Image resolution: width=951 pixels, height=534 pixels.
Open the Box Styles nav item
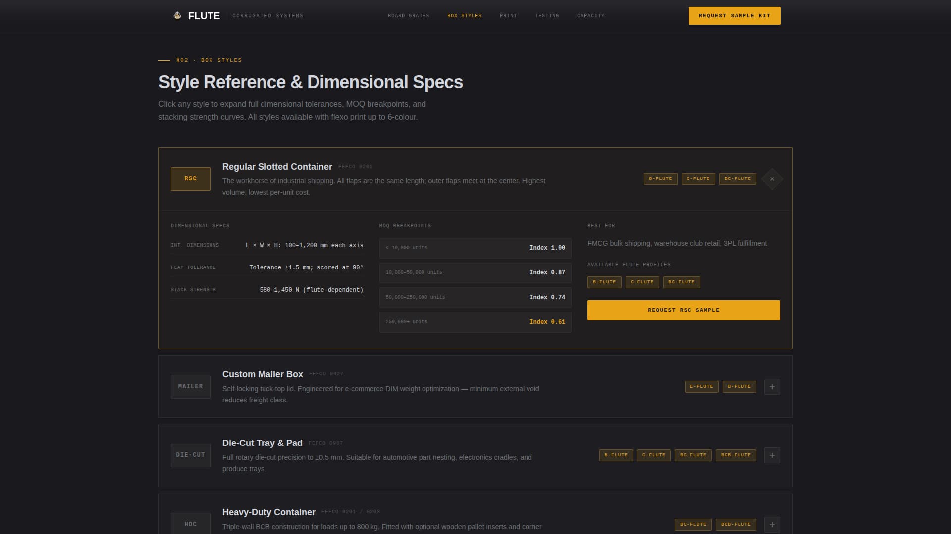[465, 16]
